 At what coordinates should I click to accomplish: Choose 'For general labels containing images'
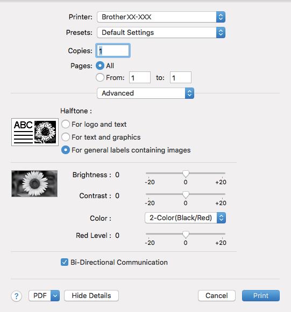click(x=66, y=150)
